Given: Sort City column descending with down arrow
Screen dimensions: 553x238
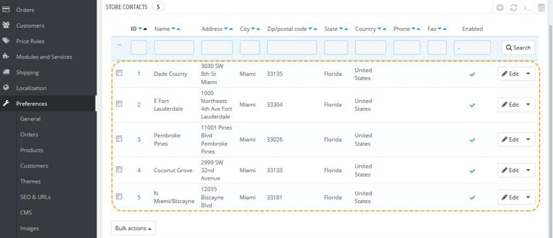Looking at the screenshot, I should tap(253, 29).
